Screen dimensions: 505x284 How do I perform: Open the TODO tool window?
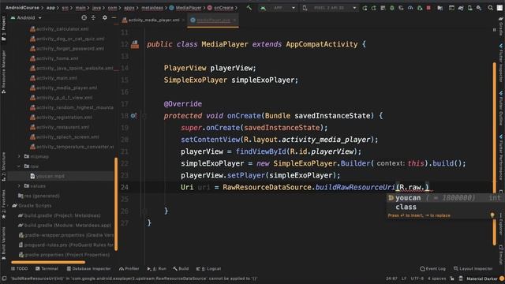tap(19, 268)
